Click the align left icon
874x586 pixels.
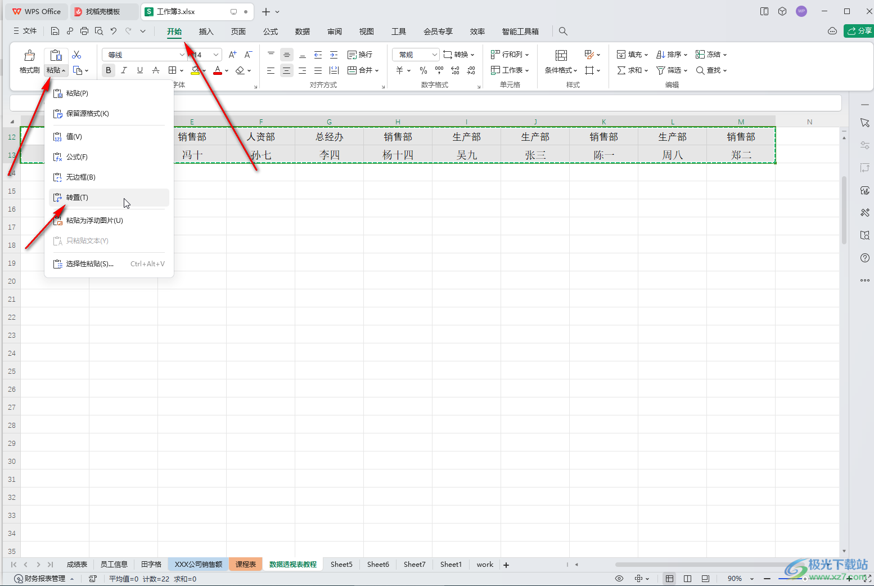271,70
